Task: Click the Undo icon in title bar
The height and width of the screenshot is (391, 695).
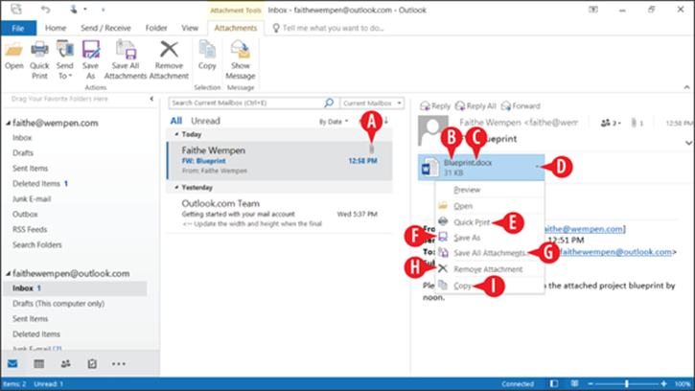Action: (45, 9)
